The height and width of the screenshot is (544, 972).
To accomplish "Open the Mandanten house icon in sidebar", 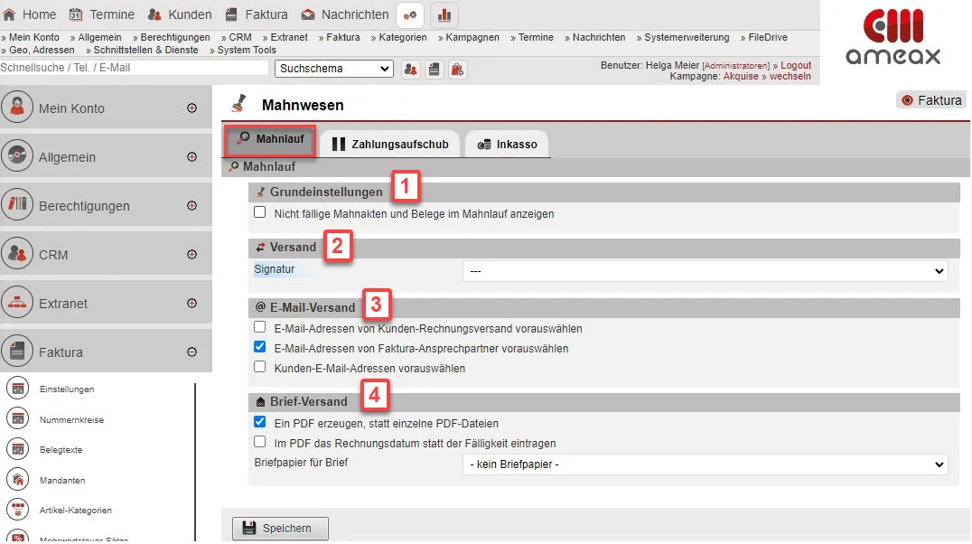I will (17, 479).
